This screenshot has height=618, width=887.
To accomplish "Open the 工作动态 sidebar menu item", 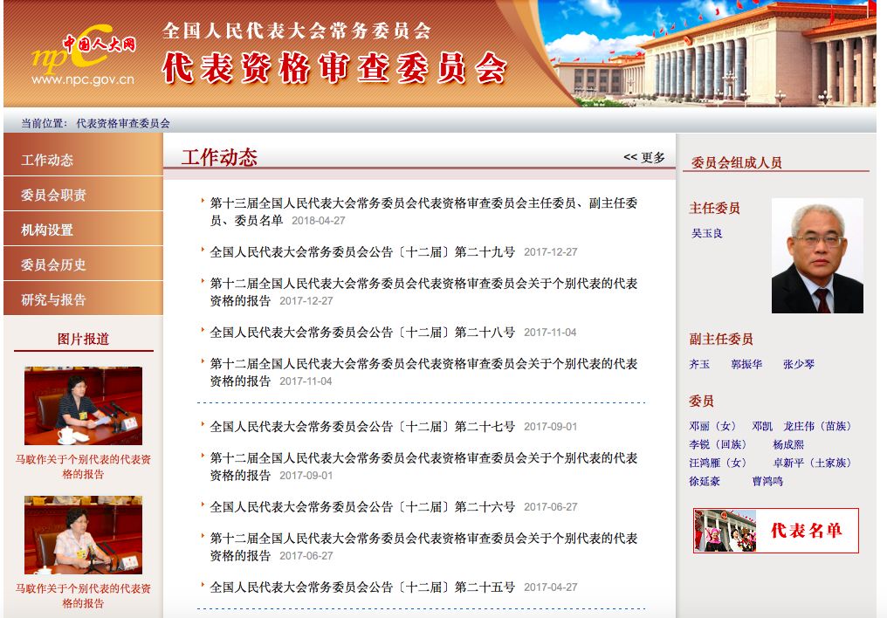I will (x=83, y=160).
